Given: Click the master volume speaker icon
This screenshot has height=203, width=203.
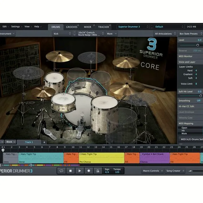Looking at the screenshot, I should coord(190,171).
